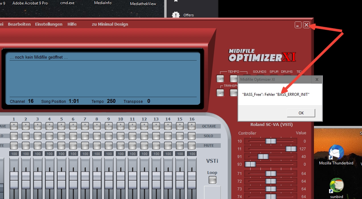Click the value 127 beside controller 11
Viewport: 362px width, 199px height.
coord(302,149)
